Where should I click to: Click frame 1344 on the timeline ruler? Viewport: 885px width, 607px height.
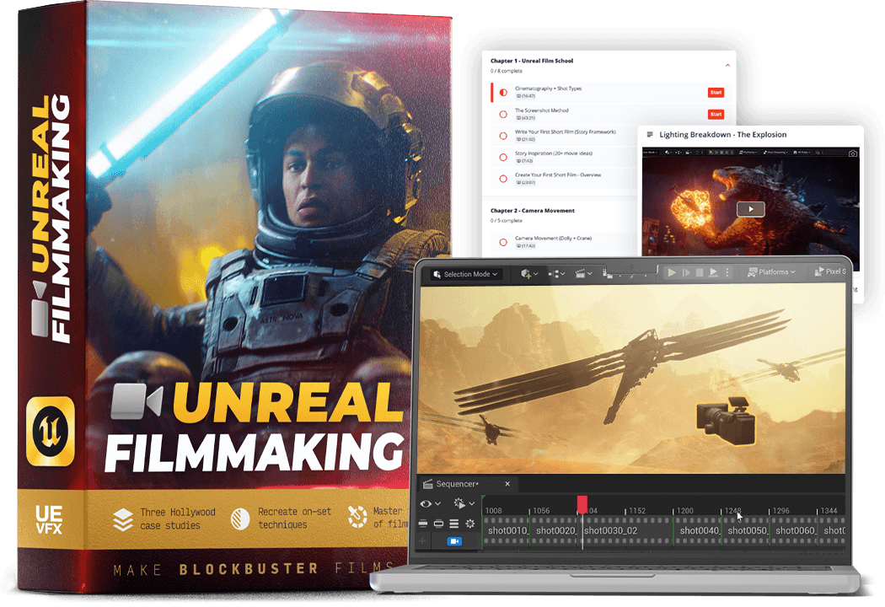(829, 510)
